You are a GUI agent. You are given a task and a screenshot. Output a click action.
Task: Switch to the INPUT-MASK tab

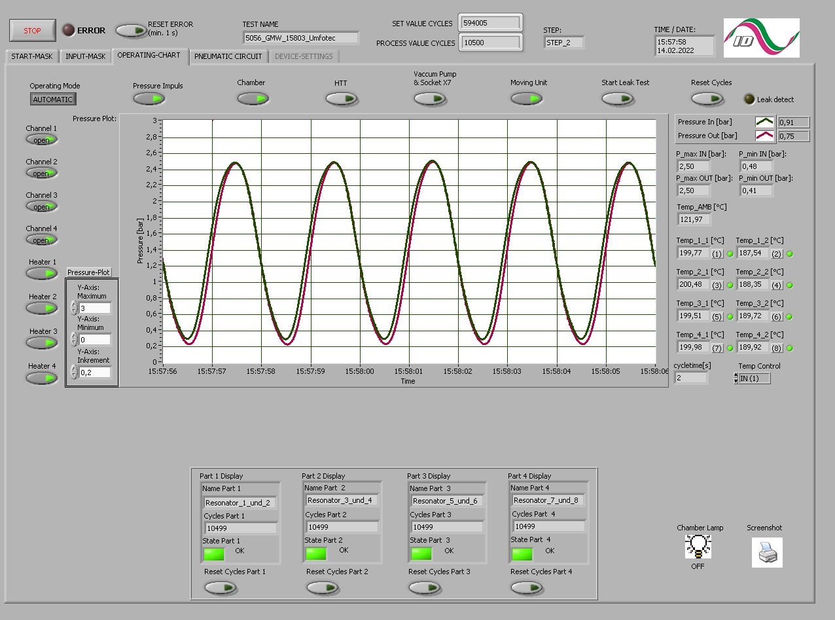85,56
